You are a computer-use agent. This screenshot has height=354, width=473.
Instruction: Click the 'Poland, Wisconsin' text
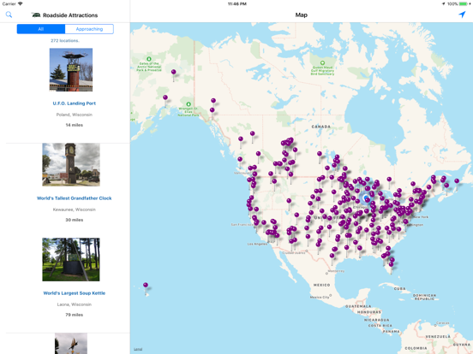coord(75,115)
